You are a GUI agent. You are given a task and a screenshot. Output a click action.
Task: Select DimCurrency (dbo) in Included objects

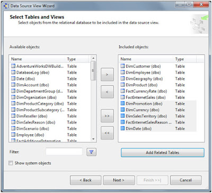(143, 110)
